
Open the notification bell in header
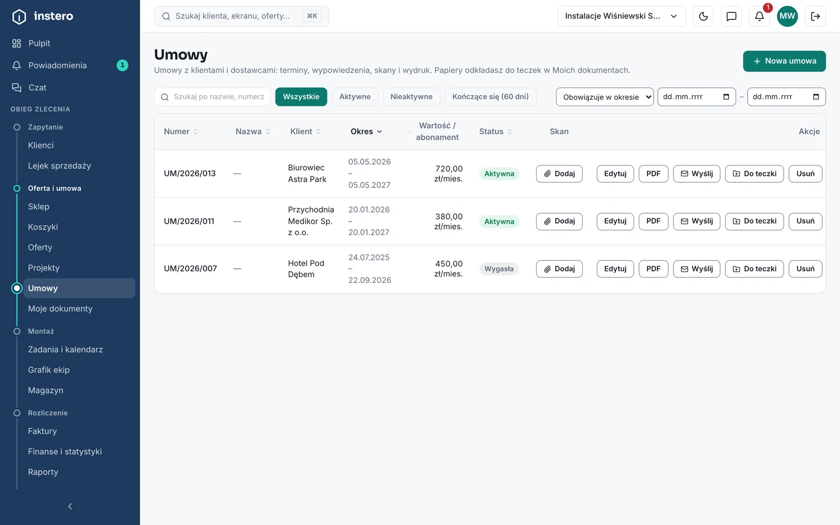click(759, 16)
